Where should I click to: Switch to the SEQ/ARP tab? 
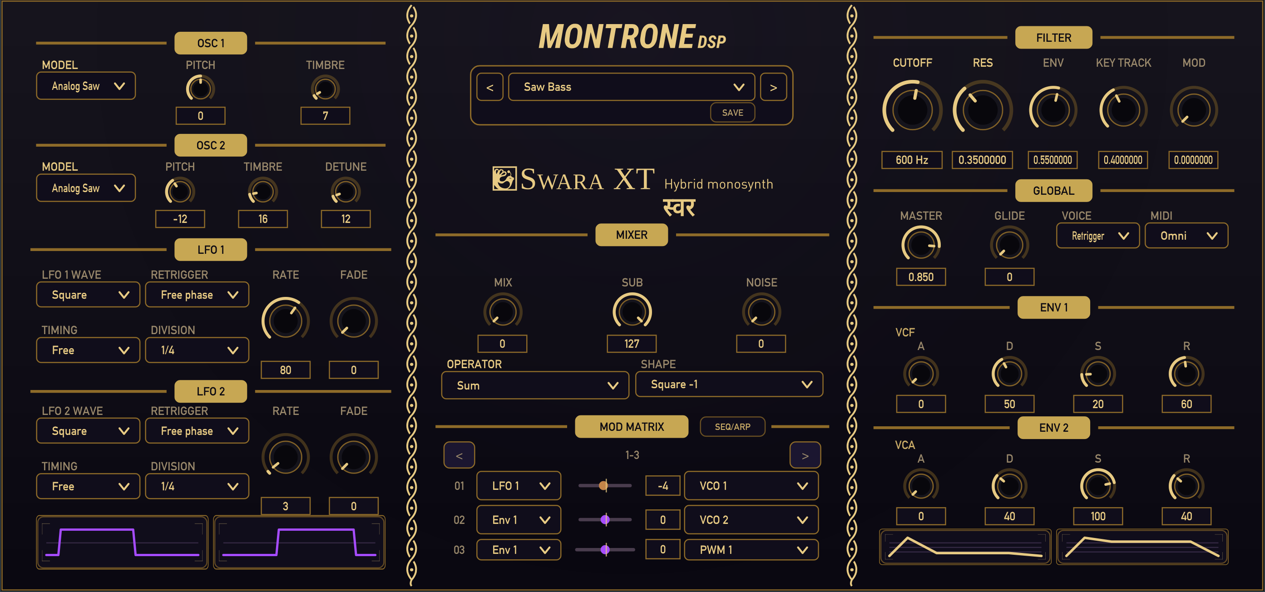(732, 427)
